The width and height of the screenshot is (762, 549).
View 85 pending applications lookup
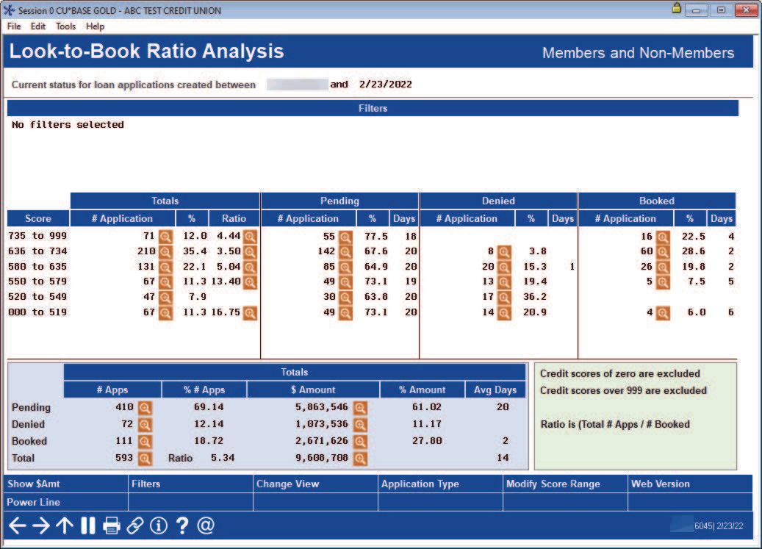point(345,268)
